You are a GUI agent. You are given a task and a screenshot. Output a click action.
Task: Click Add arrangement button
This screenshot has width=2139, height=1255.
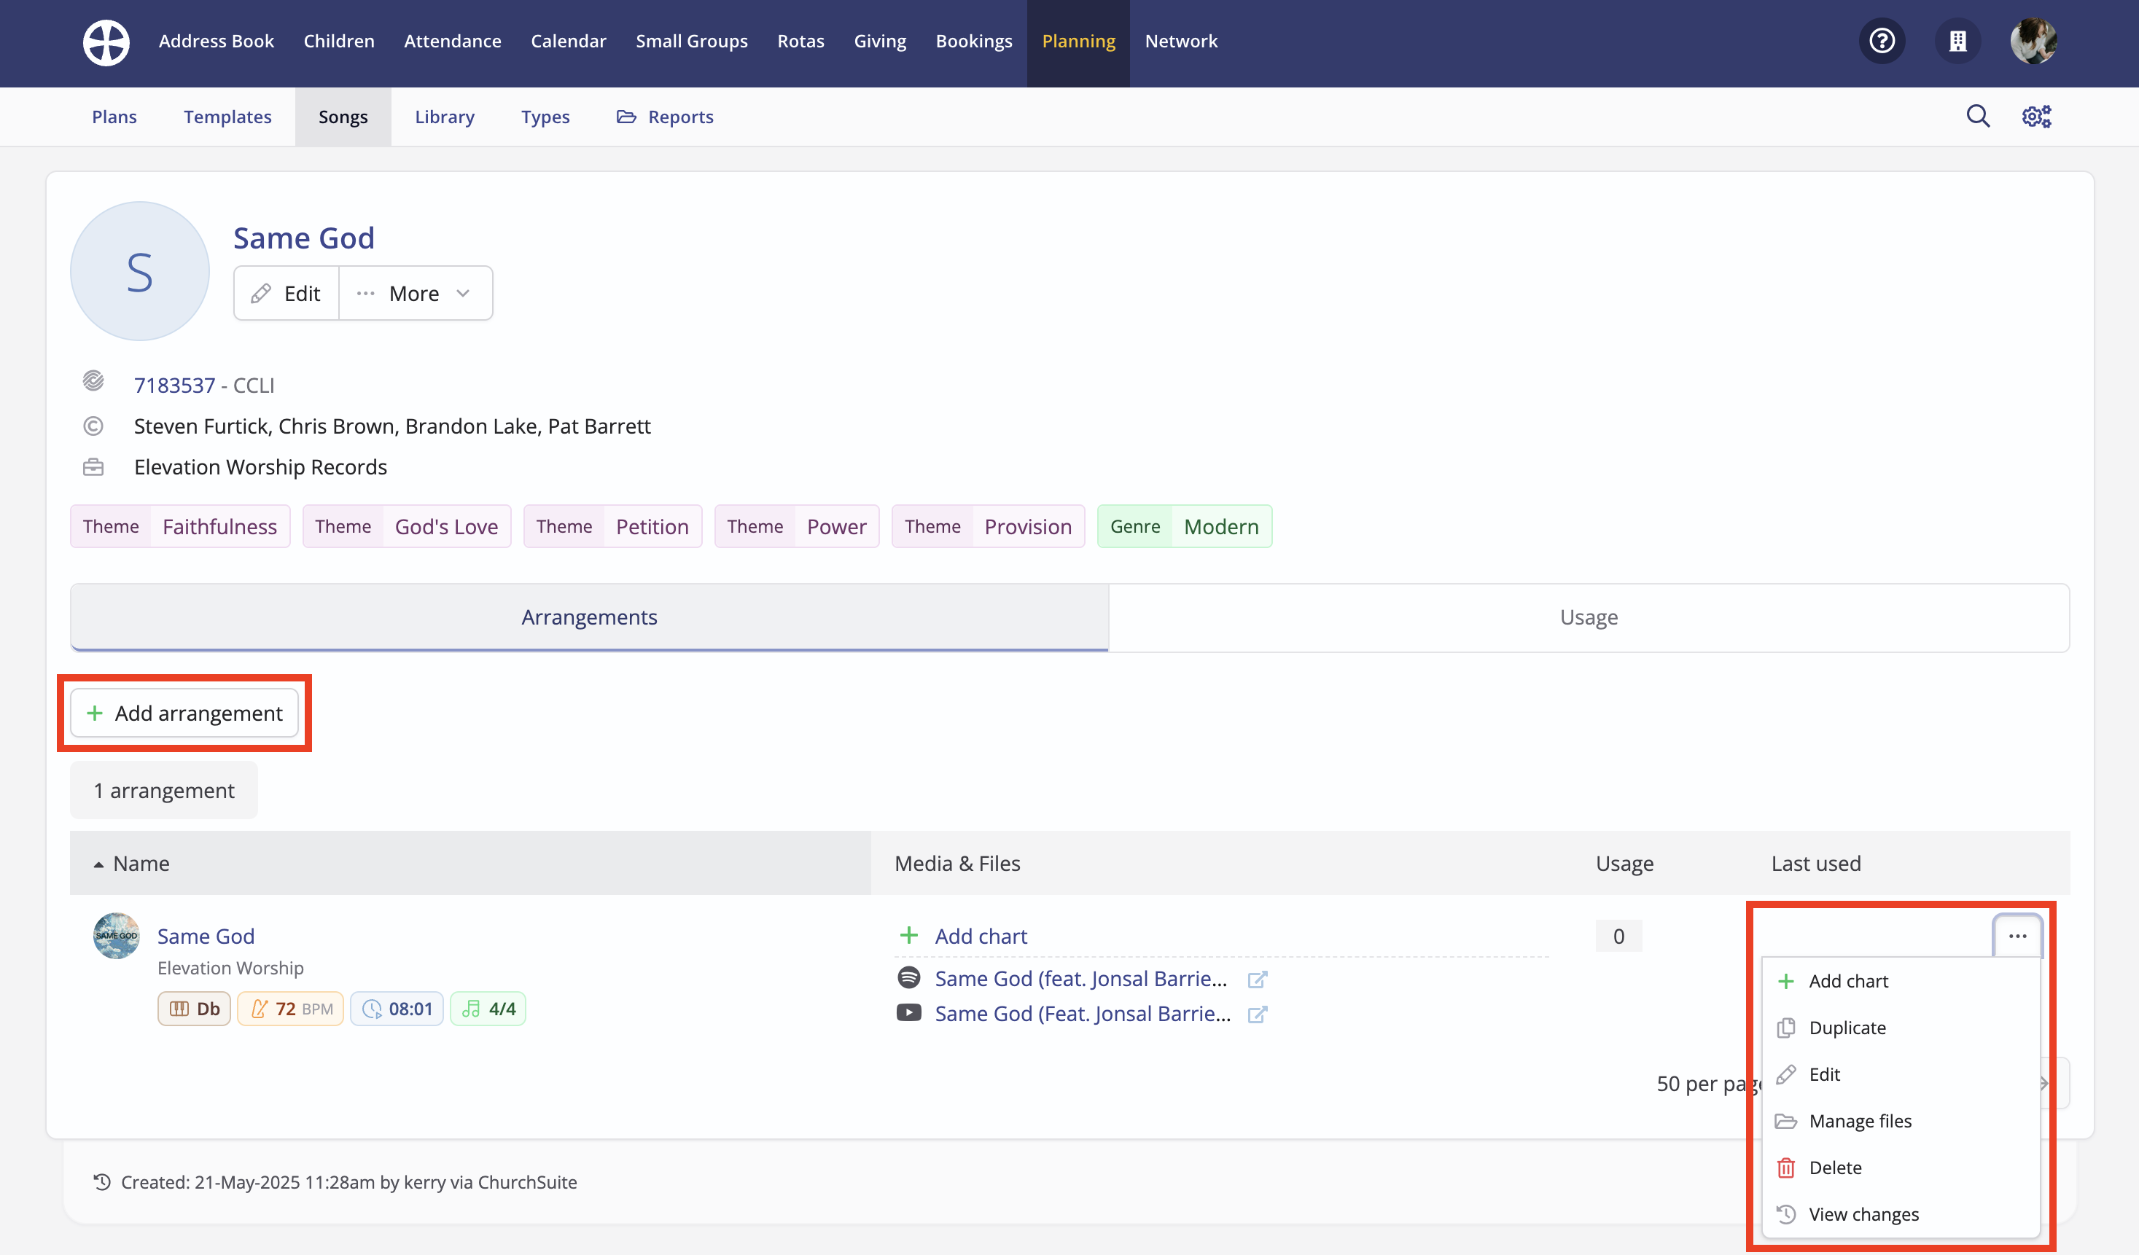[184, 713]
